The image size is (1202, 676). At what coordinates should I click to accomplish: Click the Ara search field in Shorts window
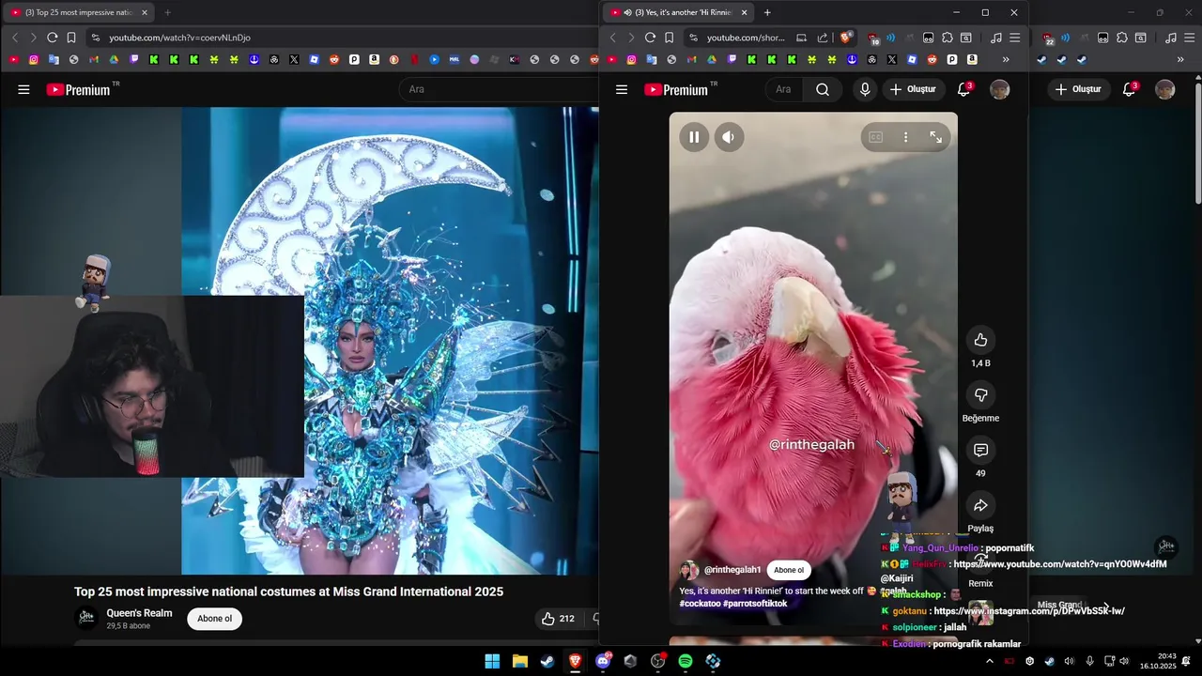pyautogui.click(x=785, y=89)
